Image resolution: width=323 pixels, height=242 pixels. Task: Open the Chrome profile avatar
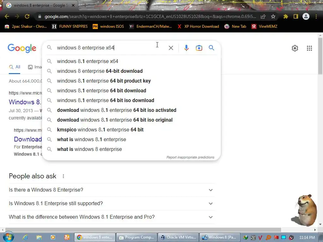coord(306,16)
